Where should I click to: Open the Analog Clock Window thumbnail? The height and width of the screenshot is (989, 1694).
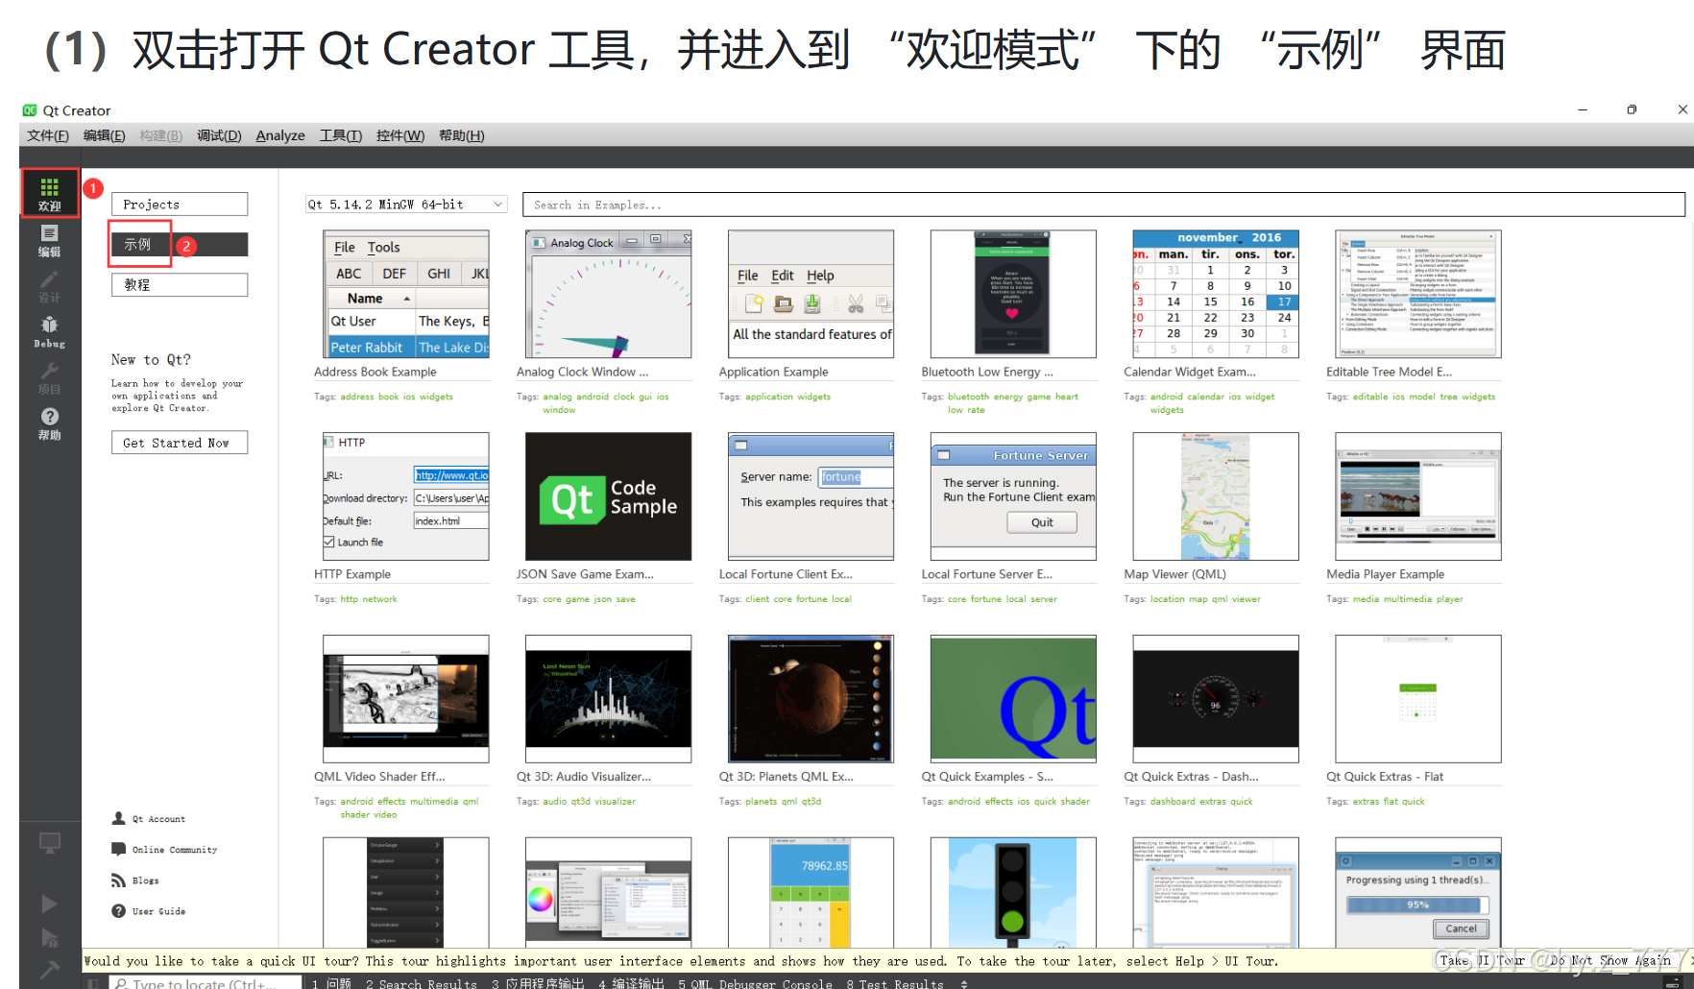coord(609,294)
